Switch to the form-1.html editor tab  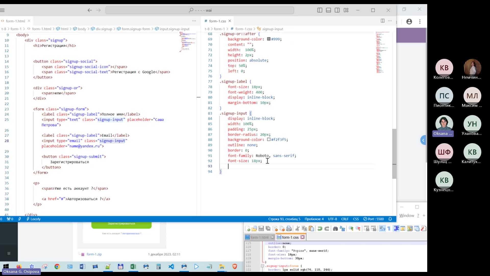pos(15,21)
